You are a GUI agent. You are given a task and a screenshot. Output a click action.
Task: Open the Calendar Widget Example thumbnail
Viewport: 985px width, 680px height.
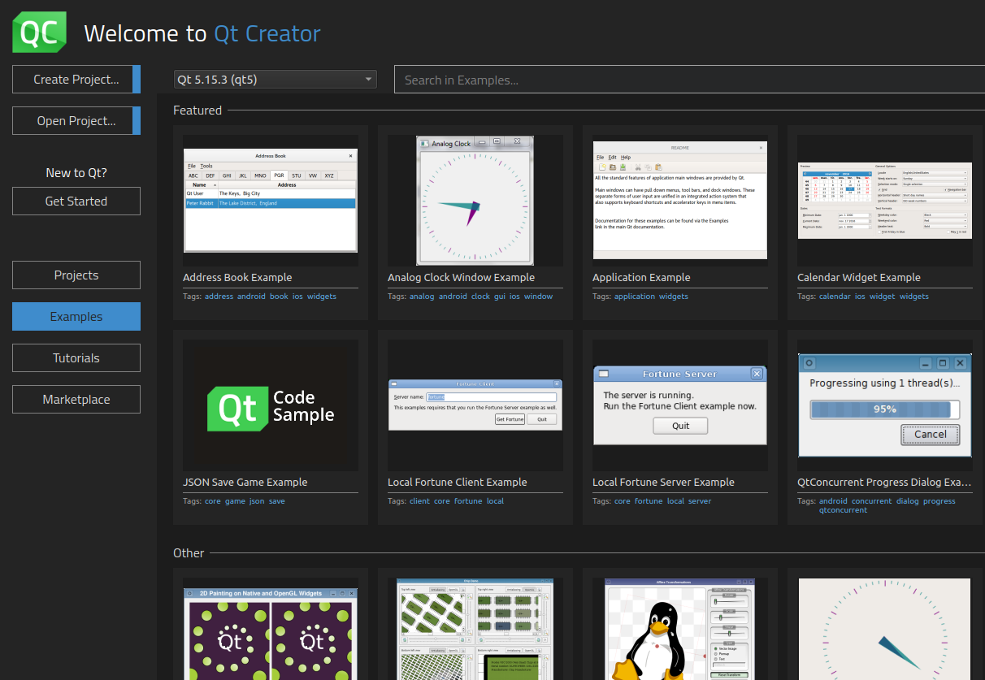point(885,201)
